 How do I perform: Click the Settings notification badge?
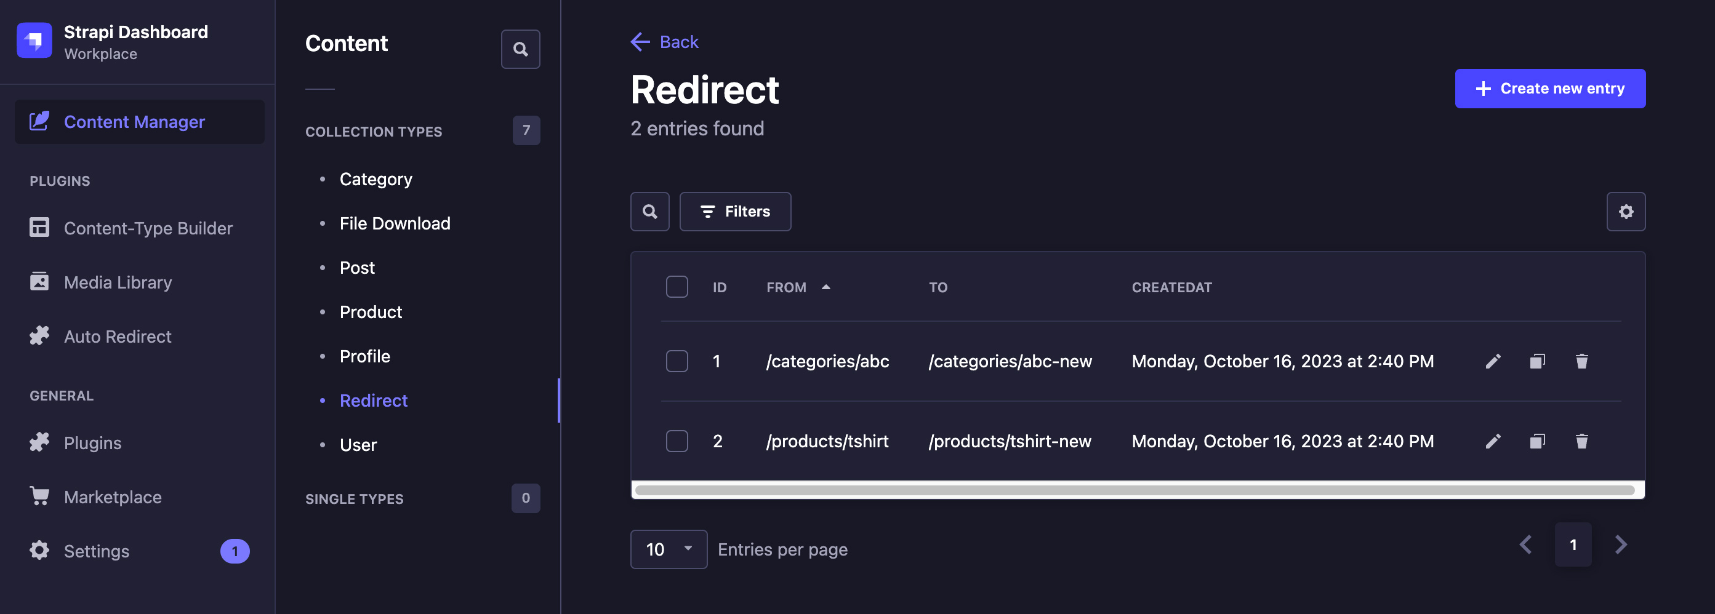235,551
